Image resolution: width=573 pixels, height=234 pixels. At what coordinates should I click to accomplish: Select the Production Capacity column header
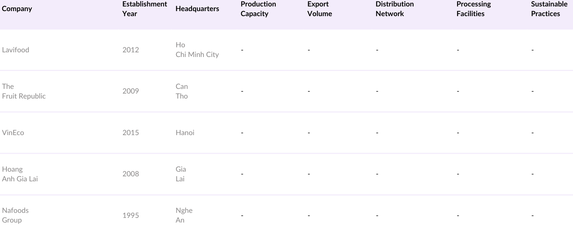pyautogui.click(x=258, y=9)
